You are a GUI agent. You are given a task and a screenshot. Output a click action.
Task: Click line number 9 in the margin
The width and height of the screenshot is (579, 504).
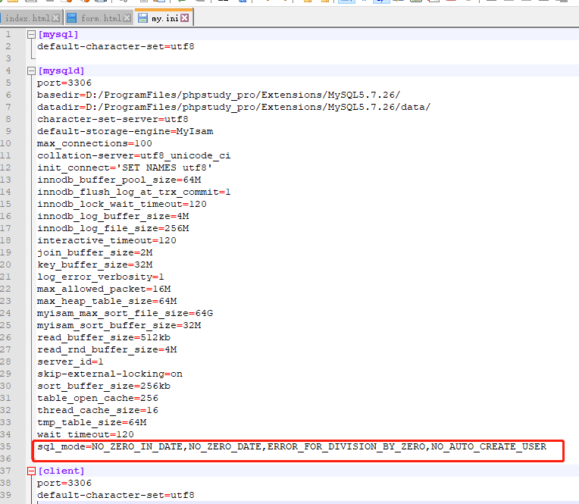8,131
